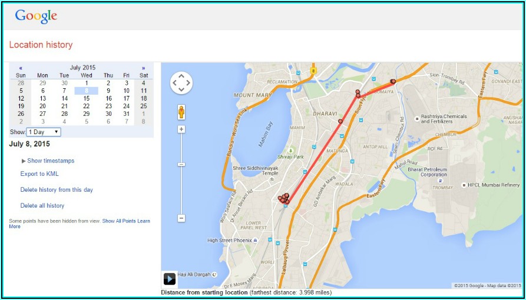This screenshot has height=300, width=526.
Task: Go to previous month in calendar
Action: tap(21, 68)
